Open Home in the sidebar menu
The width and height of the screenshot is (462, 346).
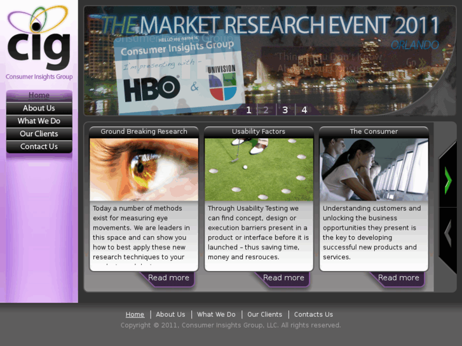click(39, 95)
